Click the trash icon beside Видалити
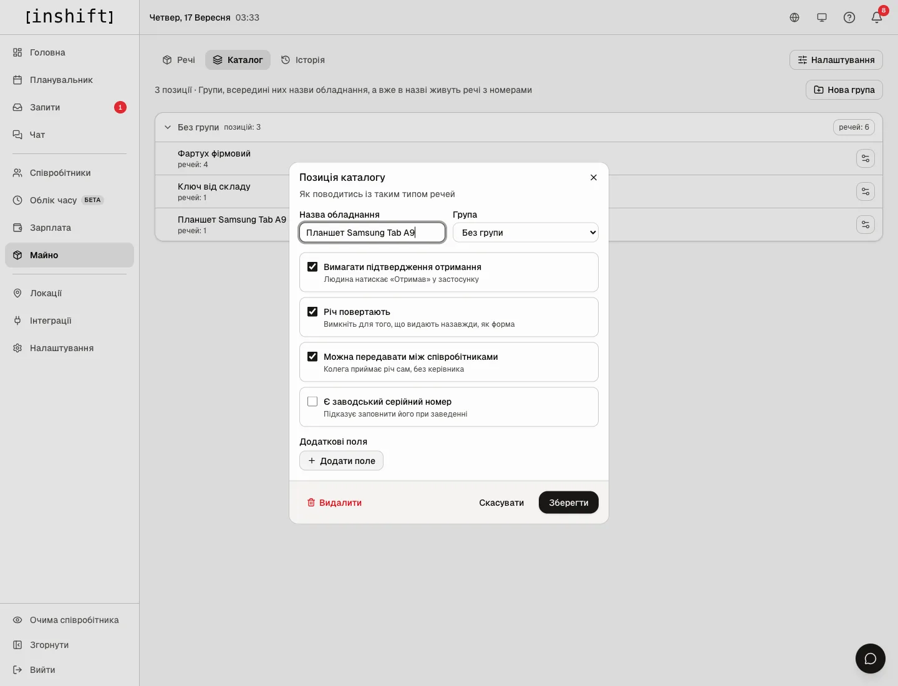The height and width of the screenshot is (686, 898). coord(311,503)
